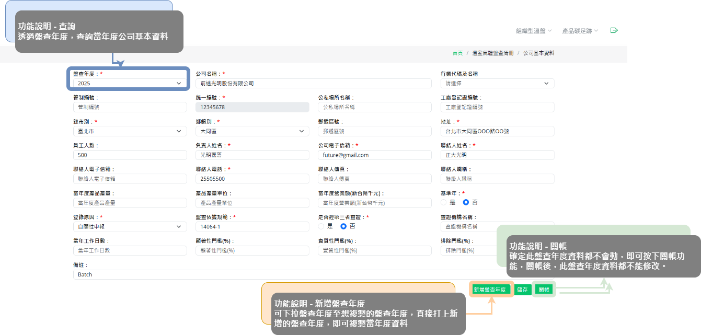Click the 關帳 button
Viewport: 701px width, 335px height.
[x=544, y=290]
